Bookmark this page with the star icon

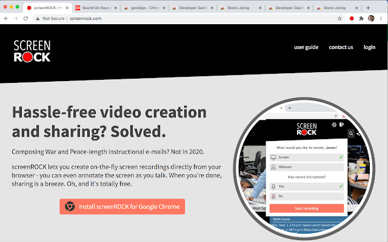tap(339, 19)
